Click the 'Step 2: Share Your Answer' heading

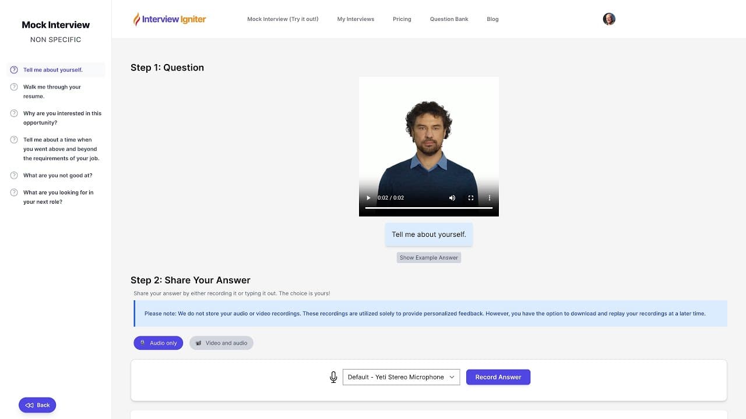click(191, 280)
